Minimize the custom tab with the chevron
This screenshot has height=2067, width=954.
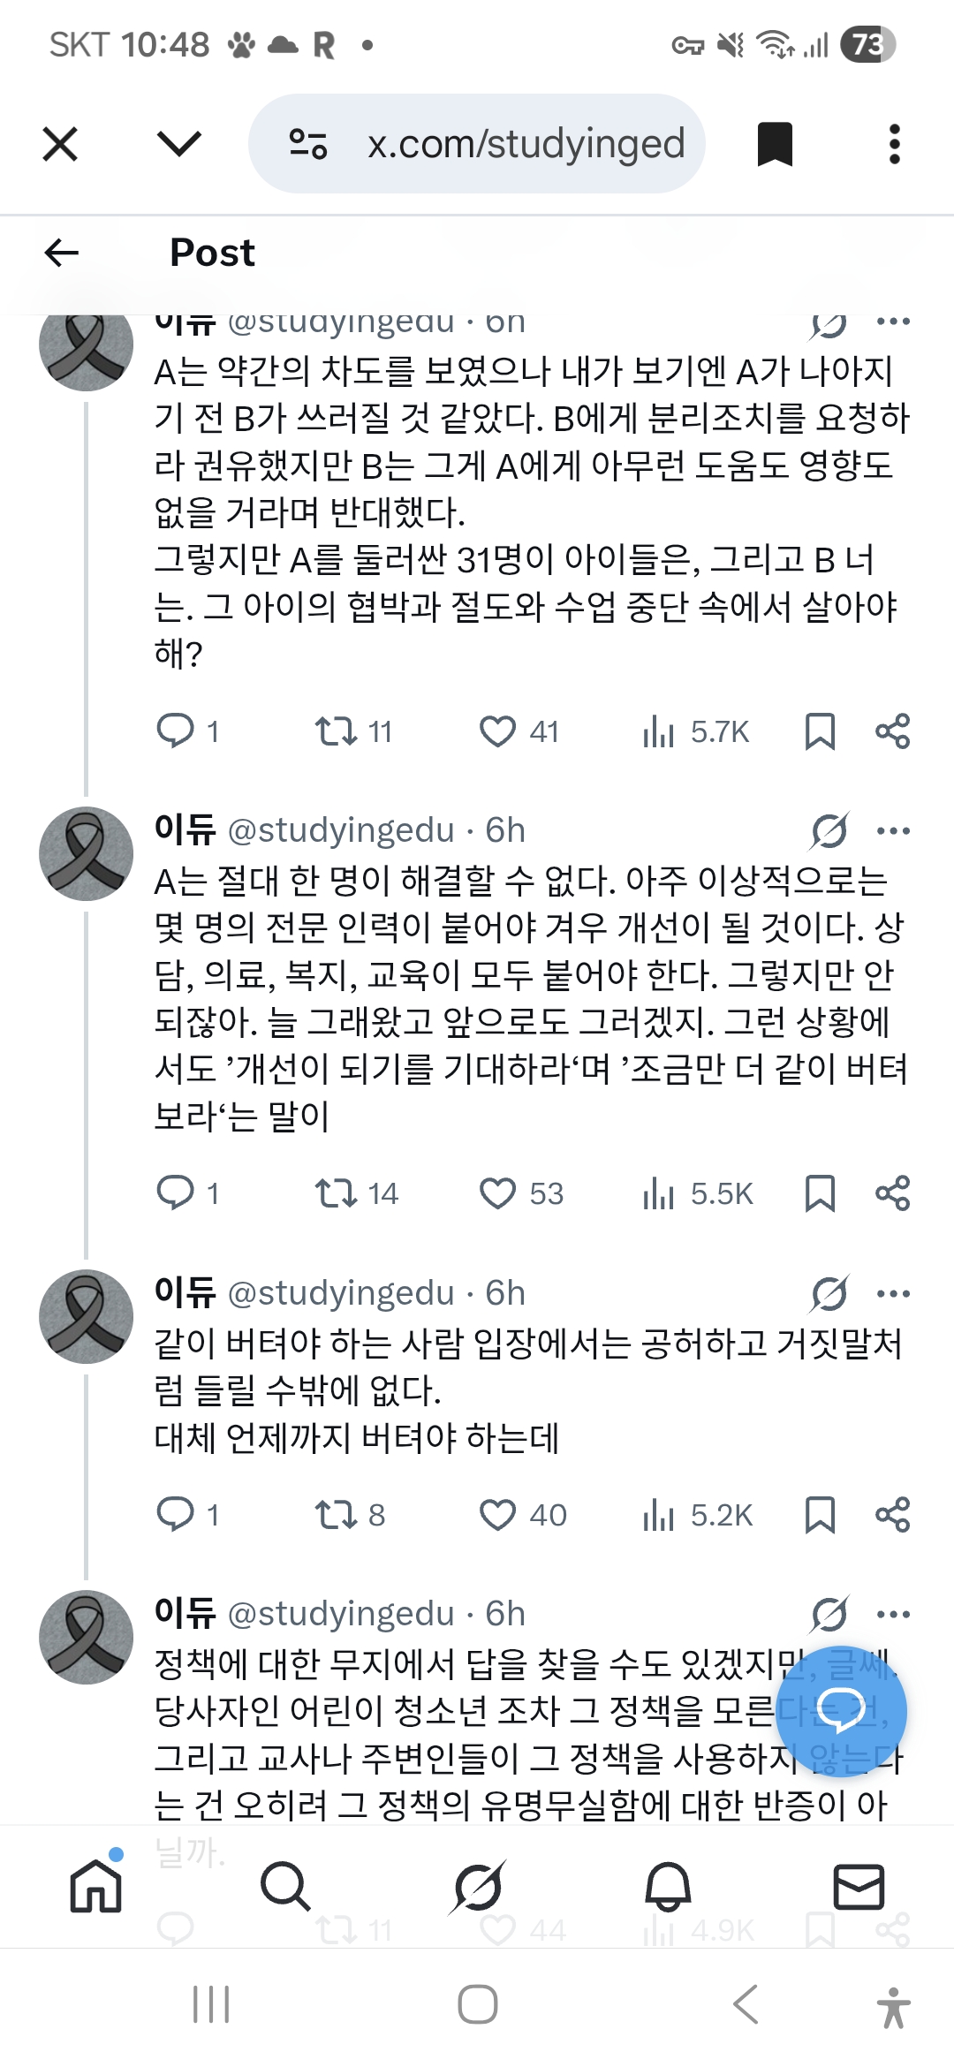[x=179, y=144]
